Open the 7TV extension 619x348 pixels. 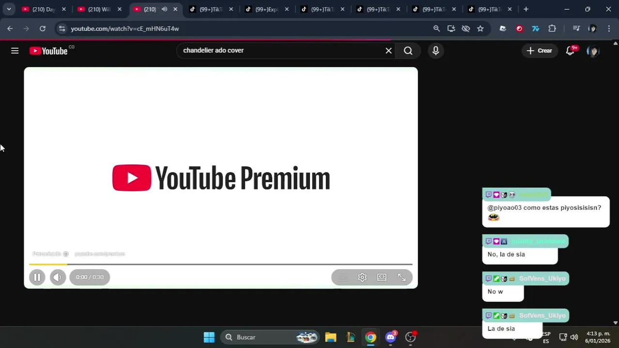click(x=536, y=29)
